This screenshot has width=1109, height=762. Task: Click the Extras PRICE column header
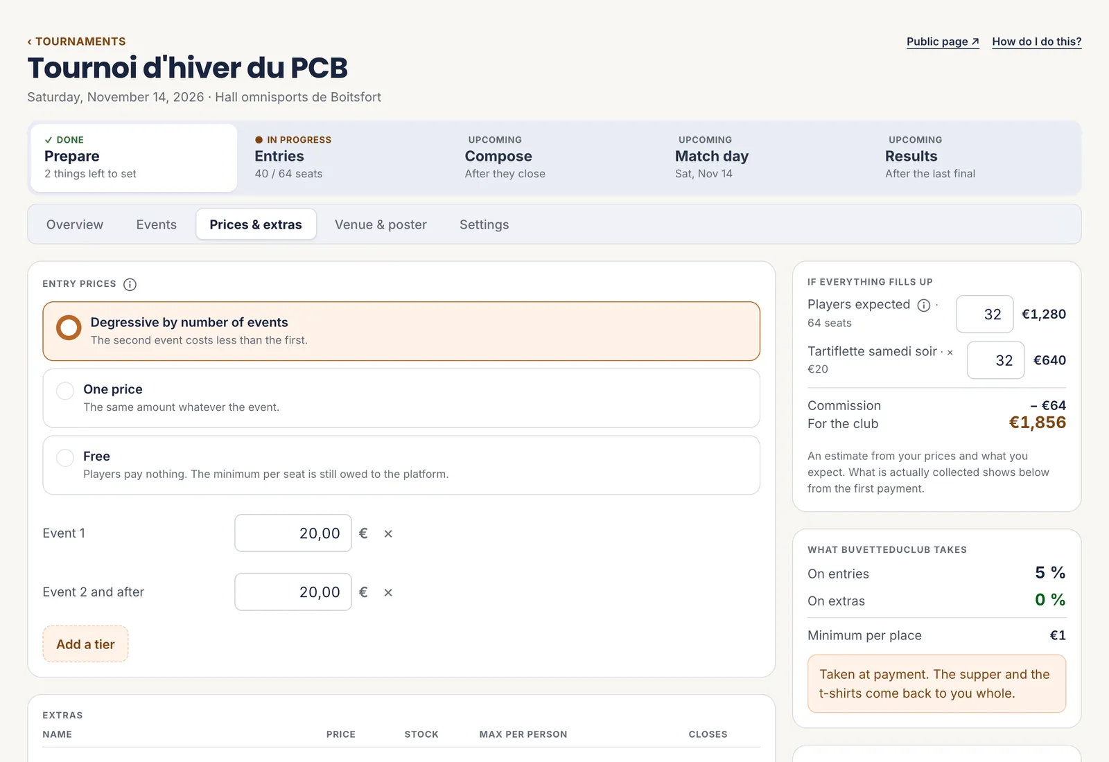pos(341,734)
